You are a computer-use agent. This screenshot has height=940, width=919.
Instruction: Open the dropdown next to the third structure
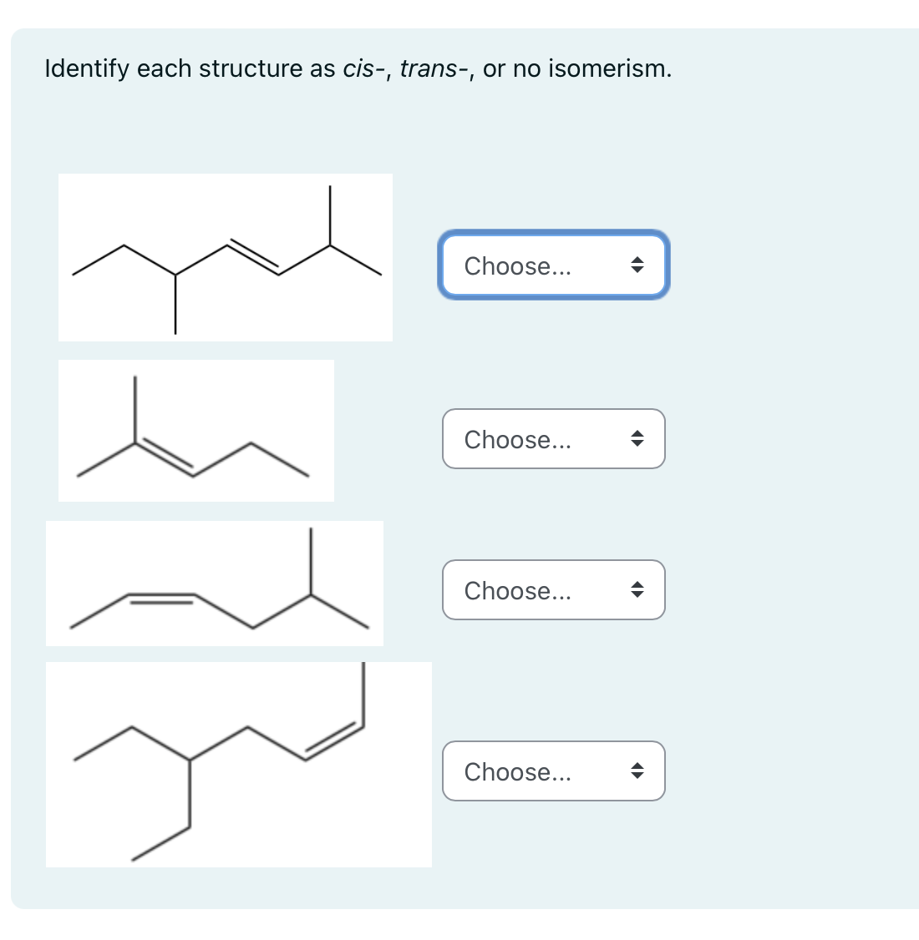click(553, 590)
